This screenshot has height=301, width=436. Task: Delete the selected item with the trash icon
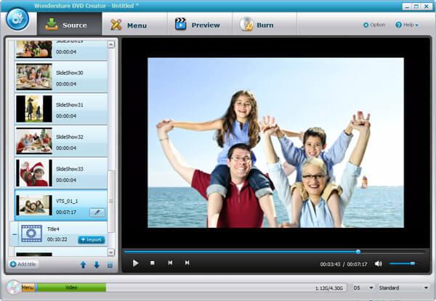click(110, 265)
